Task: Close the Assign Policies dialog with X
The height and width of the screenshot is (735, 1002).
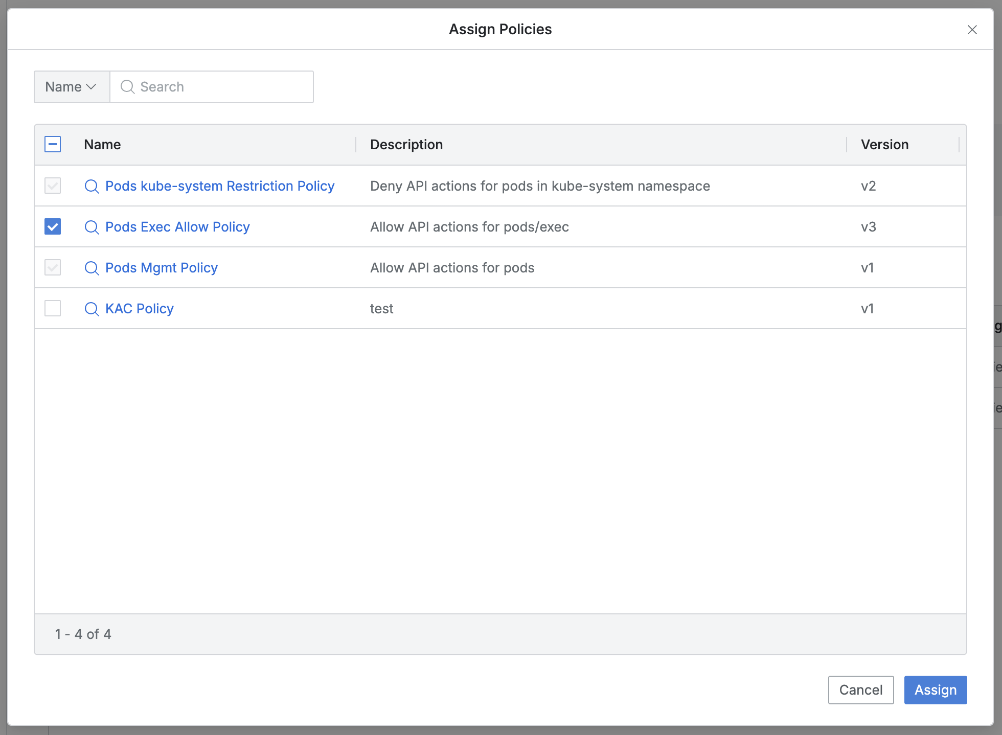Action: 972,30
